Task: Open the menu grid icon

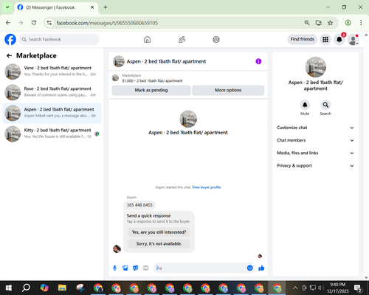Action: coord(325,39)
